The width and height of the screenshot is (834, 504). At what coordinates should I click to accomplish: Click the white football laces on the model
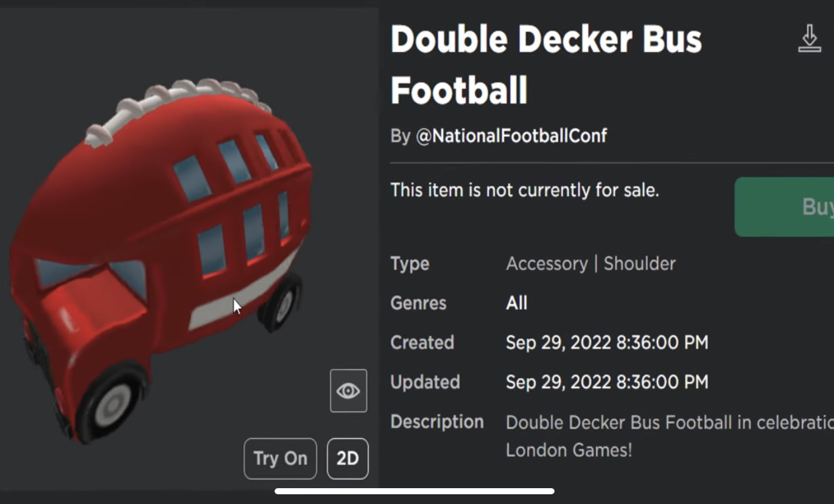pos(177,103)
